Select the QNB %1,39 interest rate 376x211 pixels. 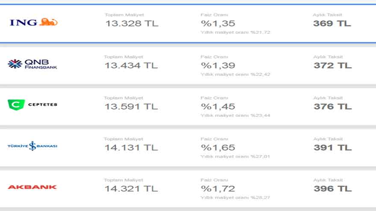tap(218, 65)
